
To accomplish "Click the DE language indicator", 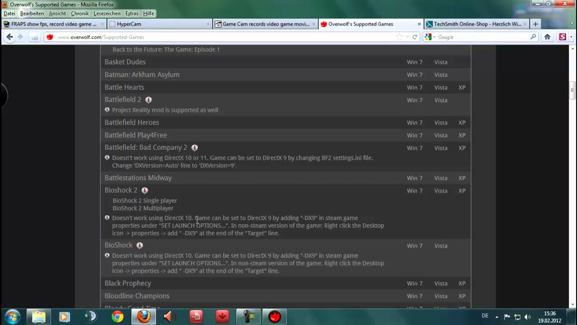I will coord(485,316).
